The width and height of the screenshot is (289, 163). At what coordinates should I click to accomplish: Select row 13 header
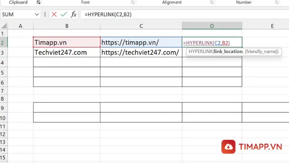4,142
